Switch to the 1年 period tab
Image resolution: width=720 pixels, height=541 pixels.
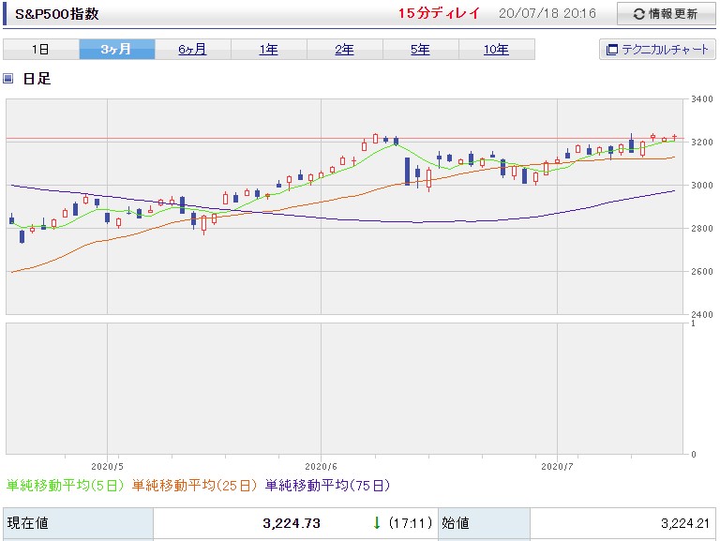(269, 49)
